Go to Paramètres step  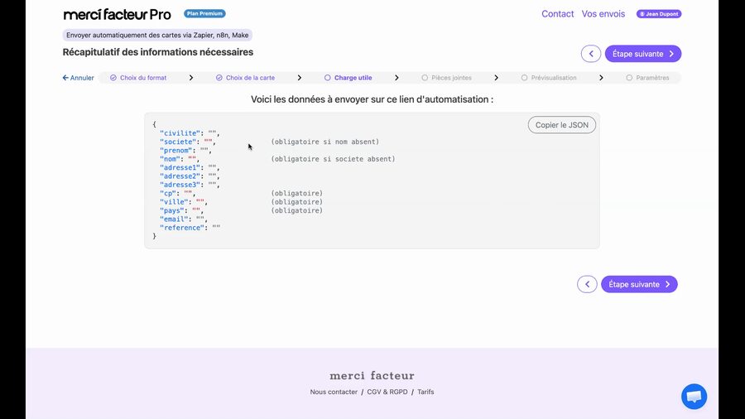pos(647,78)
